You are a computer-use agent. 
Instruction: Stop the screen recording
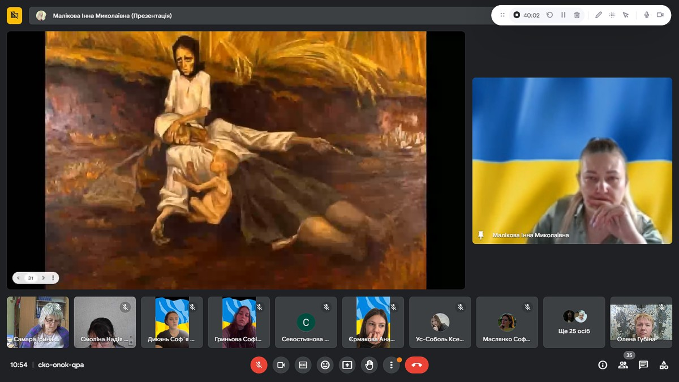point(516,15)
